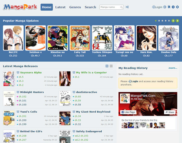Open Yumi's Cells ch.199
The width and height of the screenshot is (182, 143).
(23, 124)
